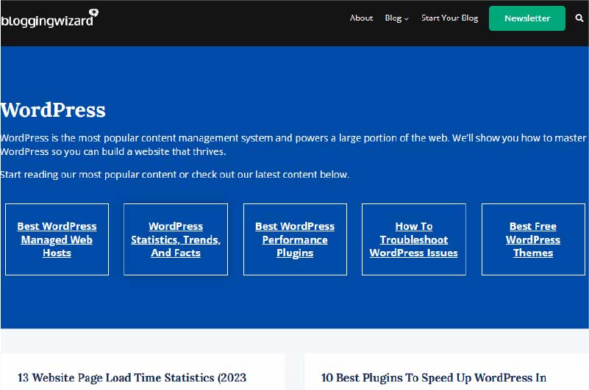Screen dimensions: 589x390
Task: Open 13 Website Page Load Time Statistics article
Action: [132, 378]
